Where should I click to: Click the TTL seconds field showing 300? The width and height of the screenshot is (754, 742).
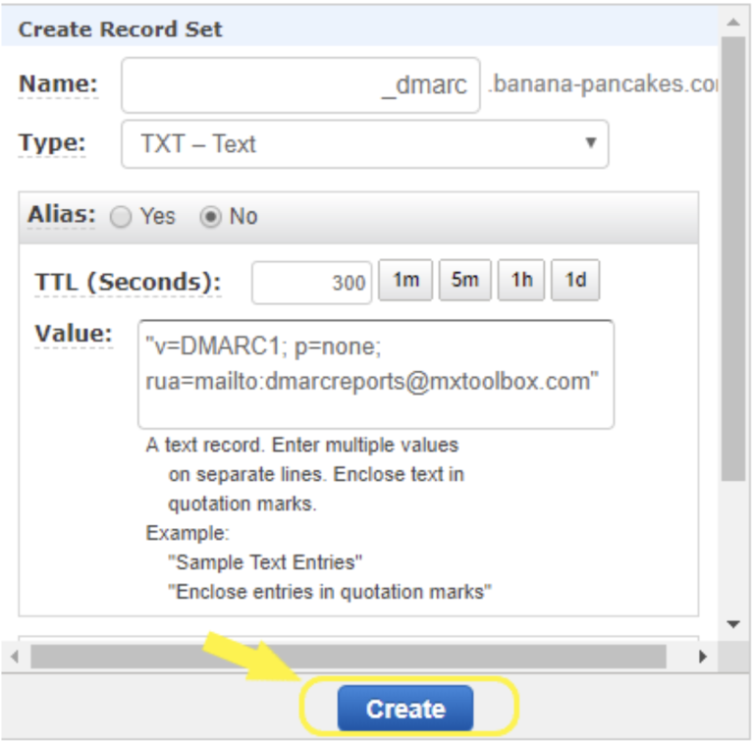(x=311, y=283)
